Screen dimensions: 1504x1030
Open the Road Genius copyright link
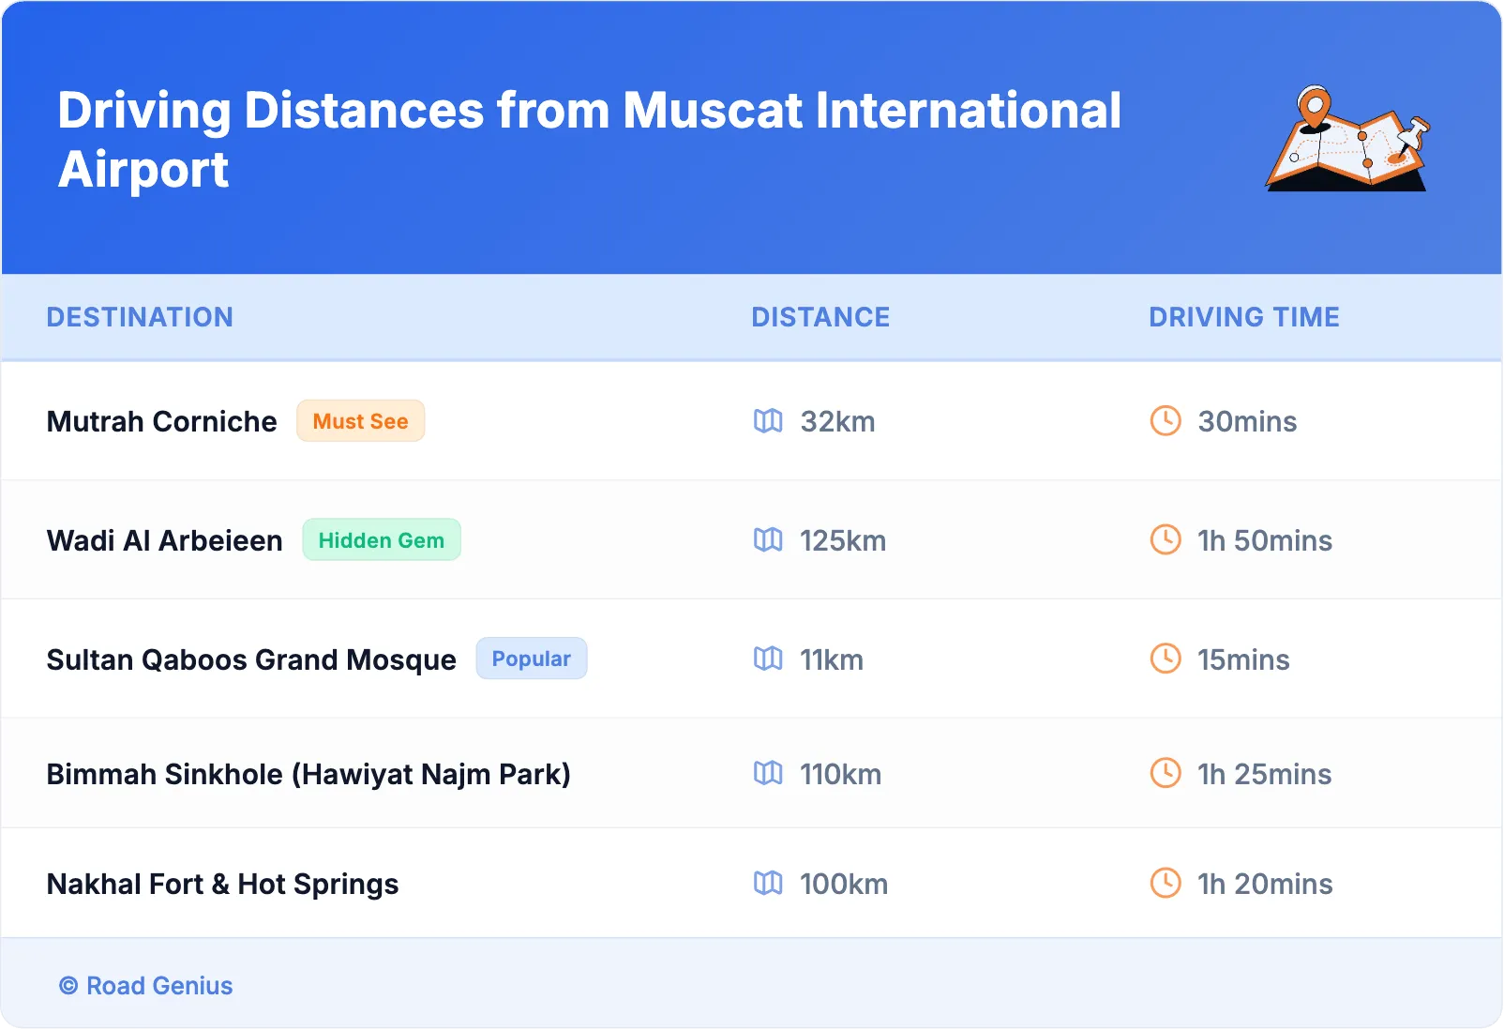[146, 986]
